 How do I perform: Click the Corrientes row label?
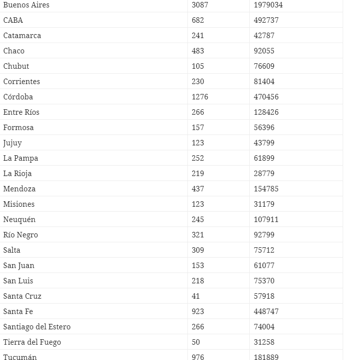coord(22,82)
